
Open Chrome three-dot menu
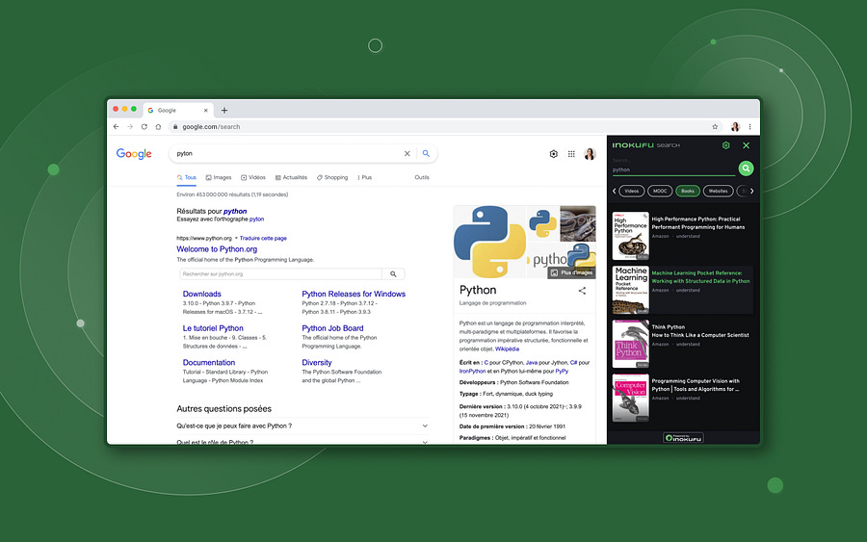(x=749, y=126)
